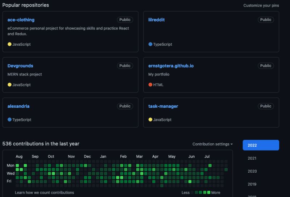Click the 'MERN stack project' description
Image resolution: width=290 pixels, height=197 pixels.
pos(25,74)
